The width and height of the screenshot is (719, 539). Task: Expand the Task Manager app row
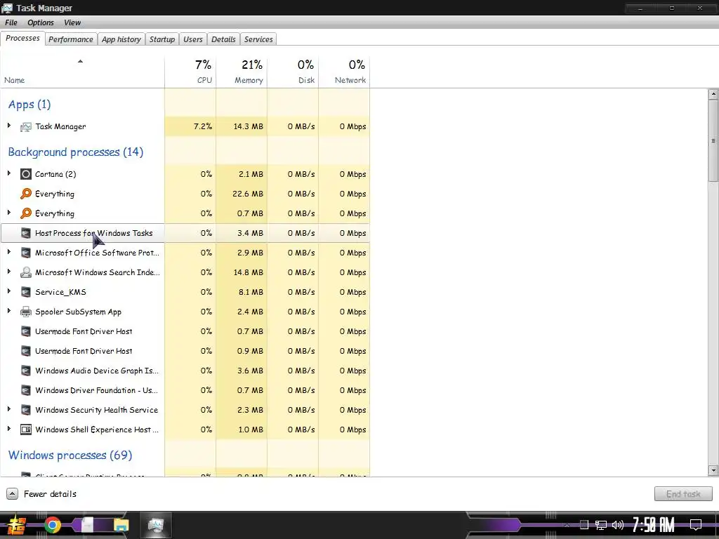[8, 126]
